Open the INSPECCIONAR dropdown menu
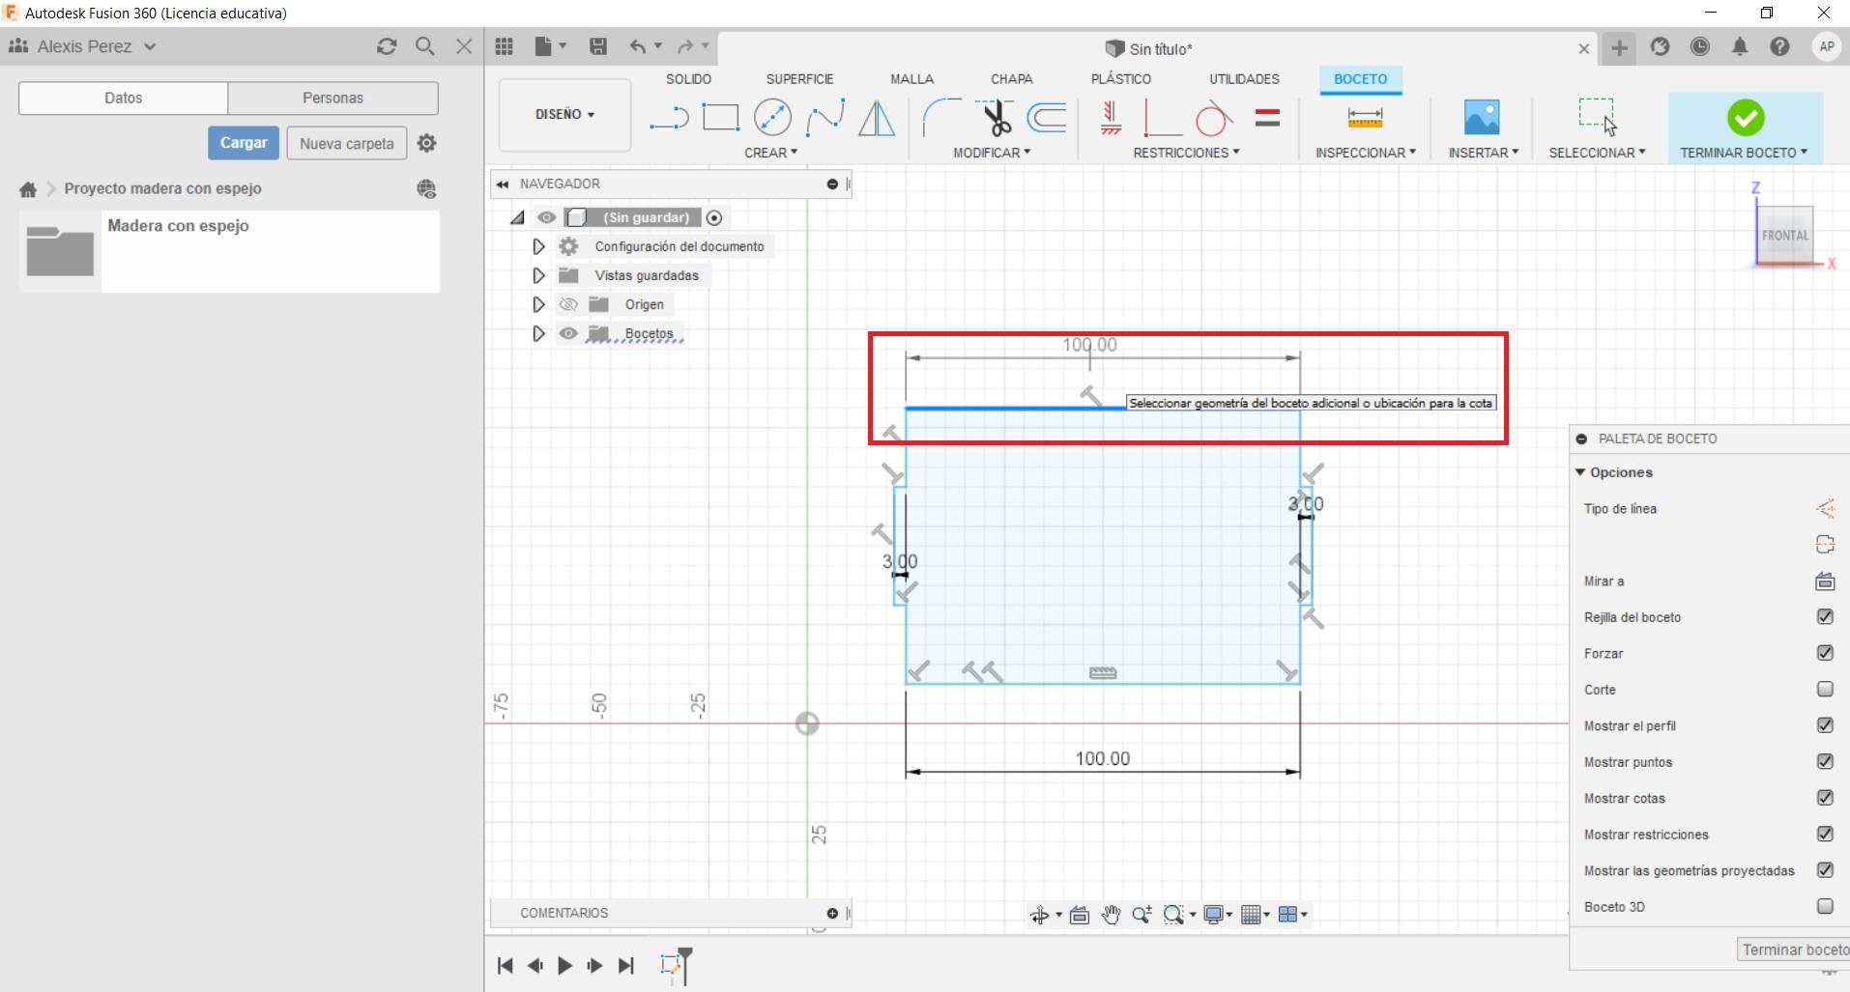 [x=1365, y=153]
